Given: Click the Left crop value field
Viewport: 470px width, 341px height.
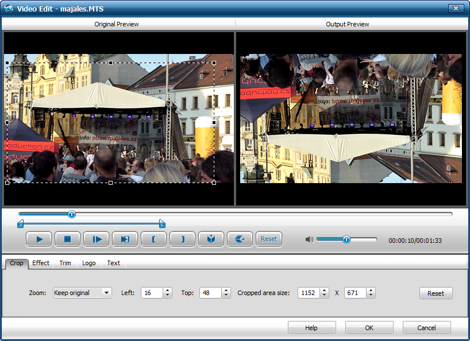Looking at the screenshot, I should (x=152, y=293).
